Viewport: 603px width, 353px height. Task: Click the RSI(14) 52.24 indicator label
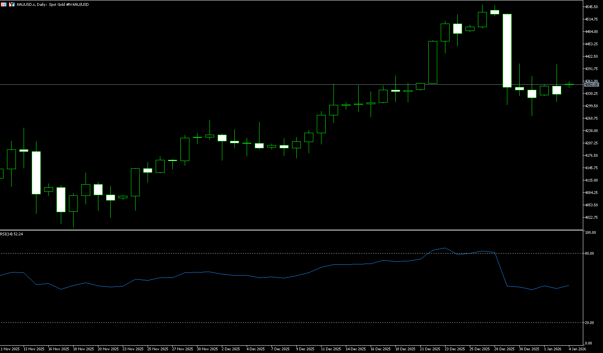pyautogui.click(x=12, y=234)
